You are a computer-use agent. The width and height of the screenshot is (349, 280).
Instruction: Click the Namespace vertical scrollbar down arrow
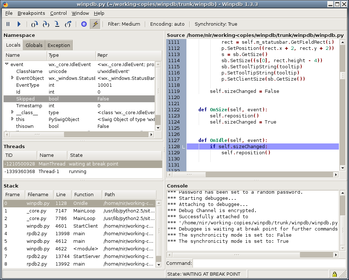pos(158,128)
